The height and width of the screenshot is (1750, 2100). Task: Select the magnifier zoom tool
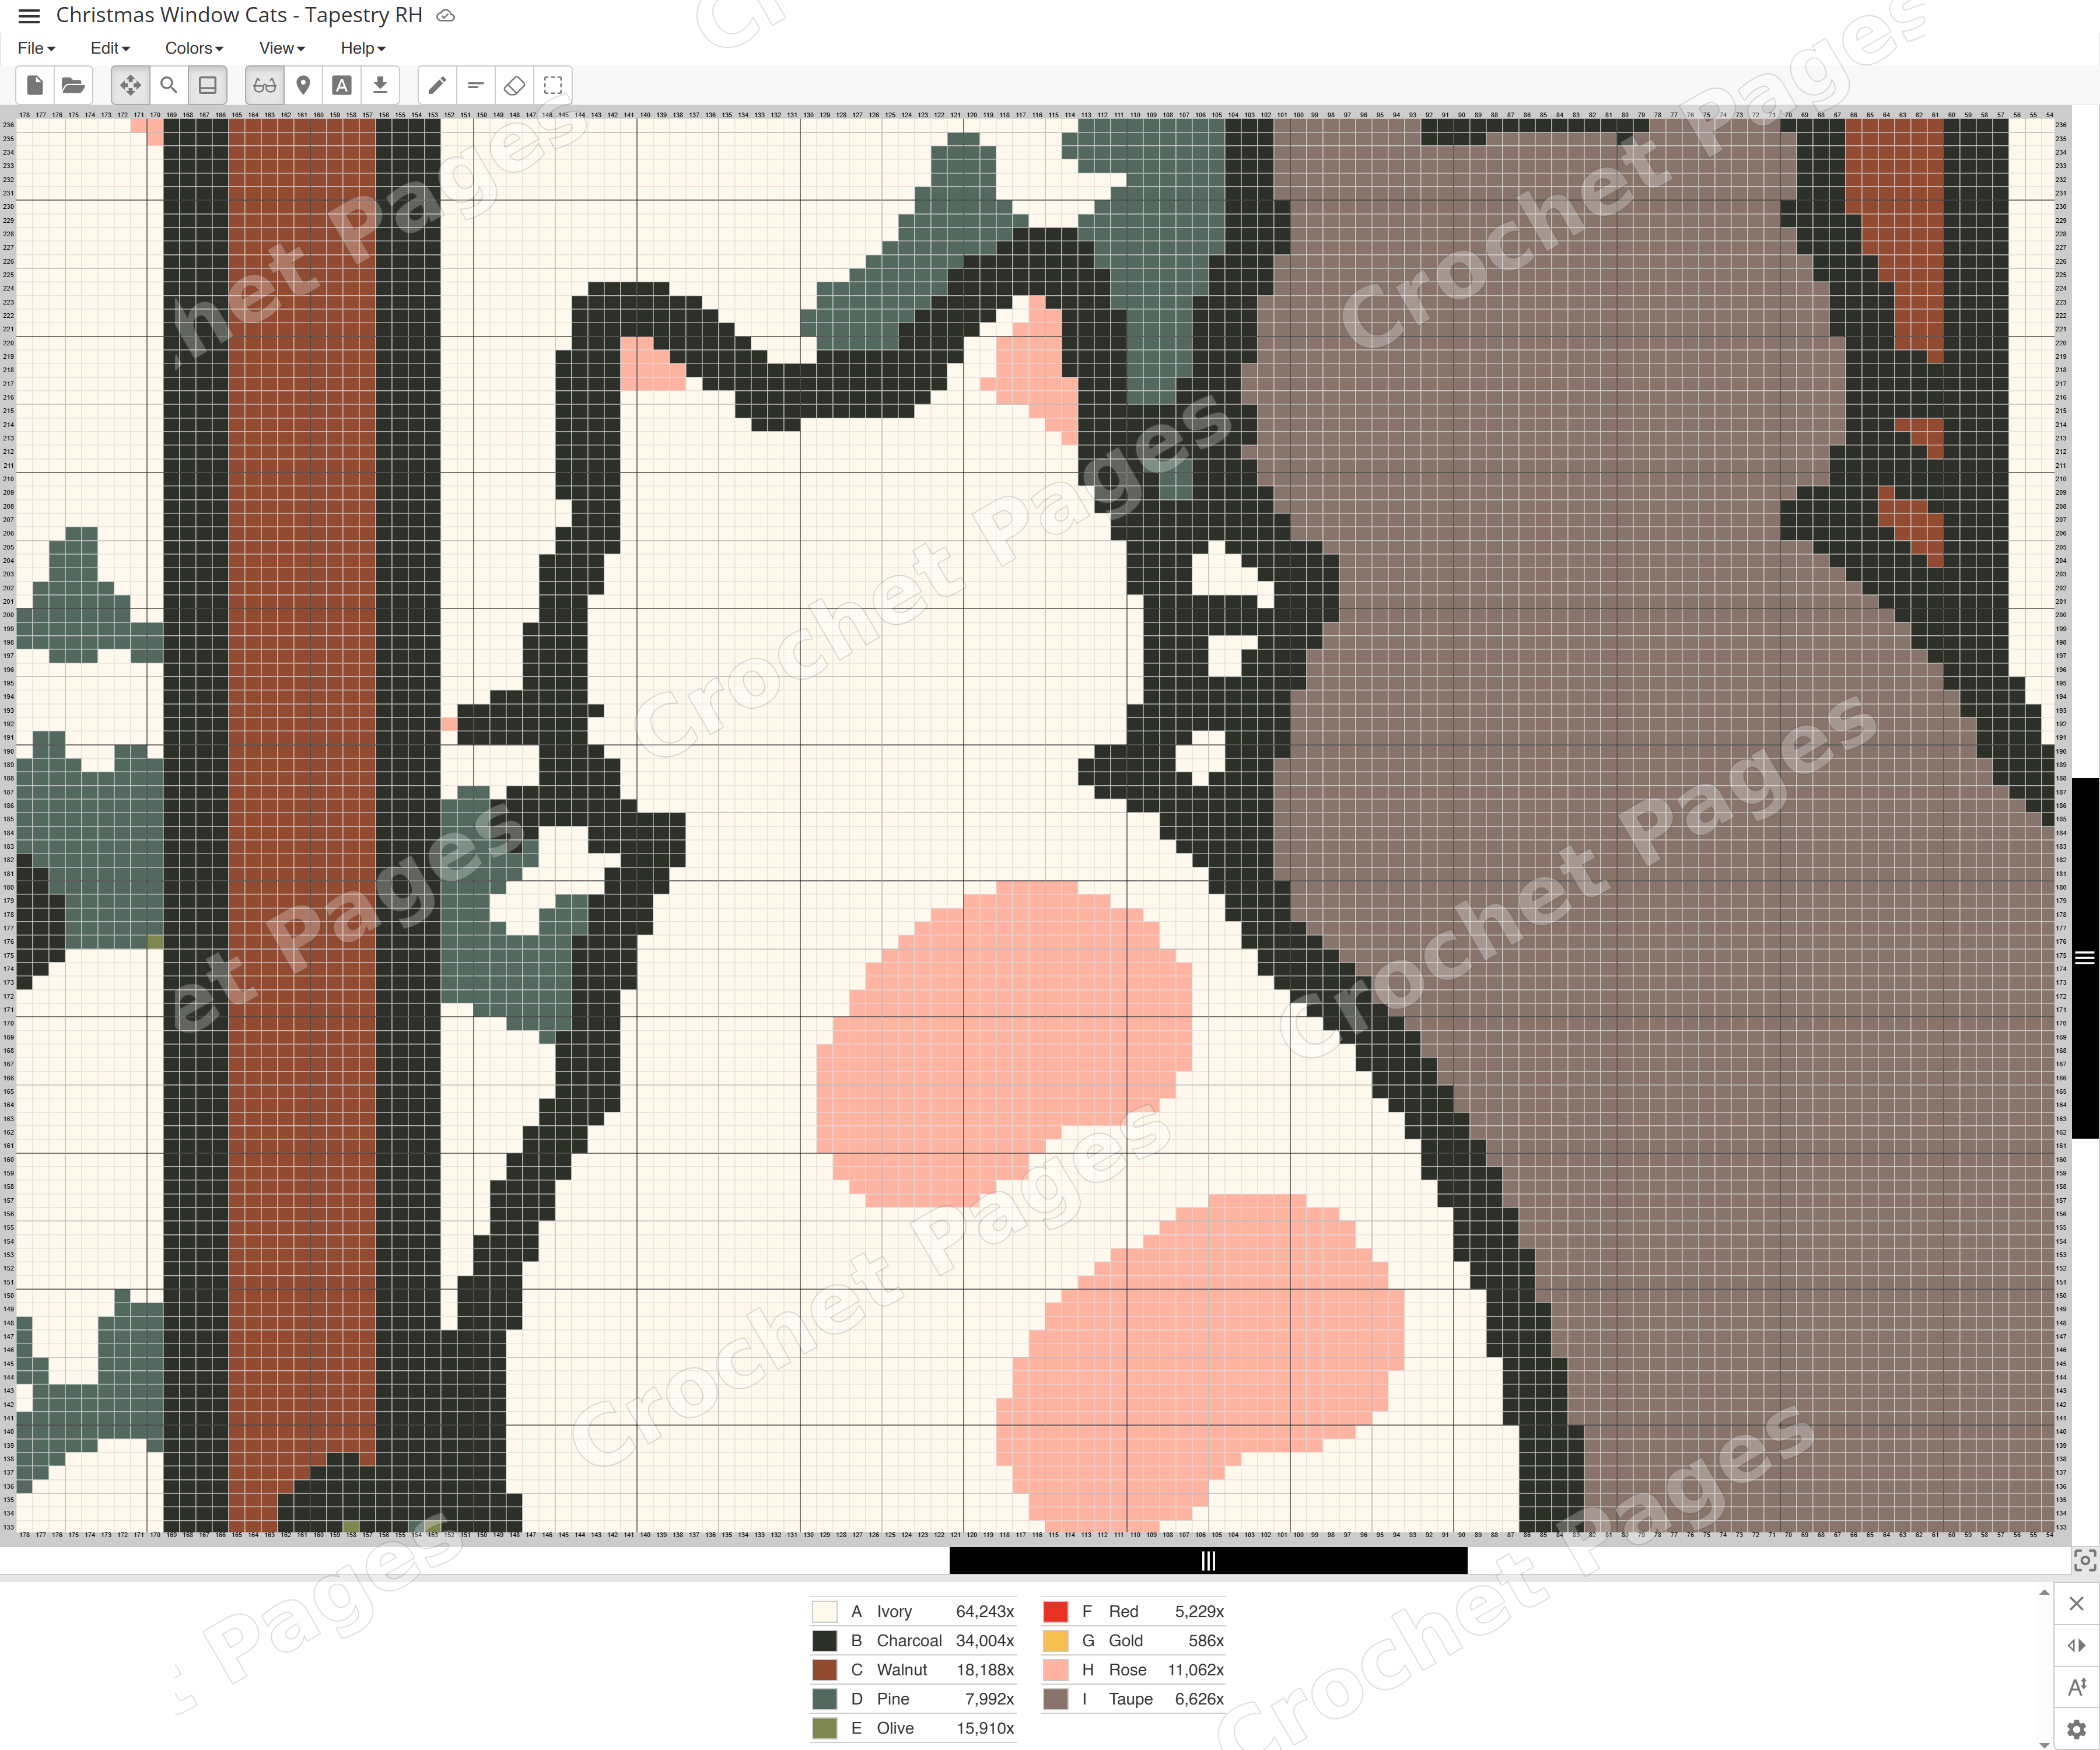169,85
